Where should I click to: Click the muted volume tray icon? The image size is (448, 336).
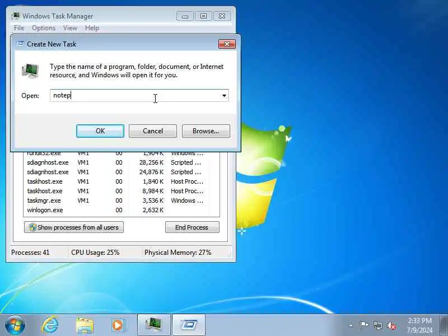click(x=391, y=325)
